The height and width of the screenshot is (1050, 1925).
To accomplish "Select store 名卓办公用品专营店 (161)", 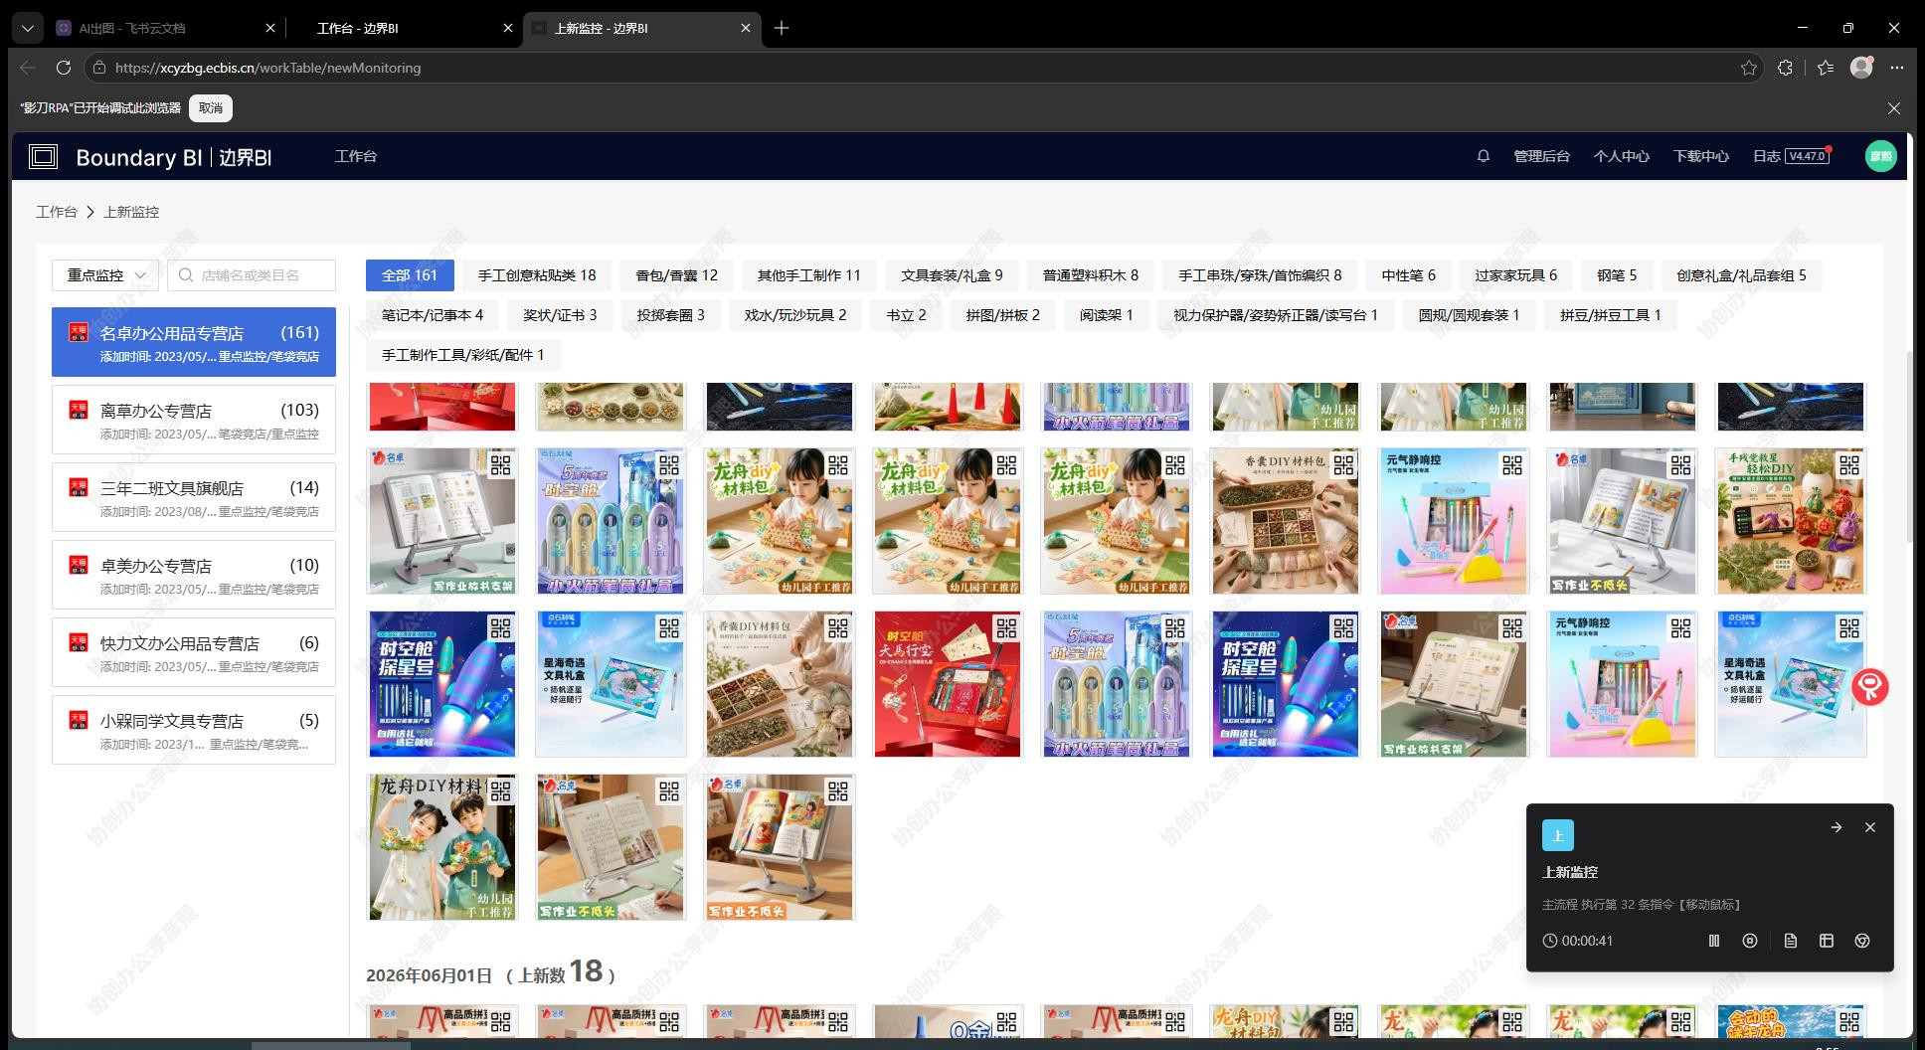I will point(194,342).
